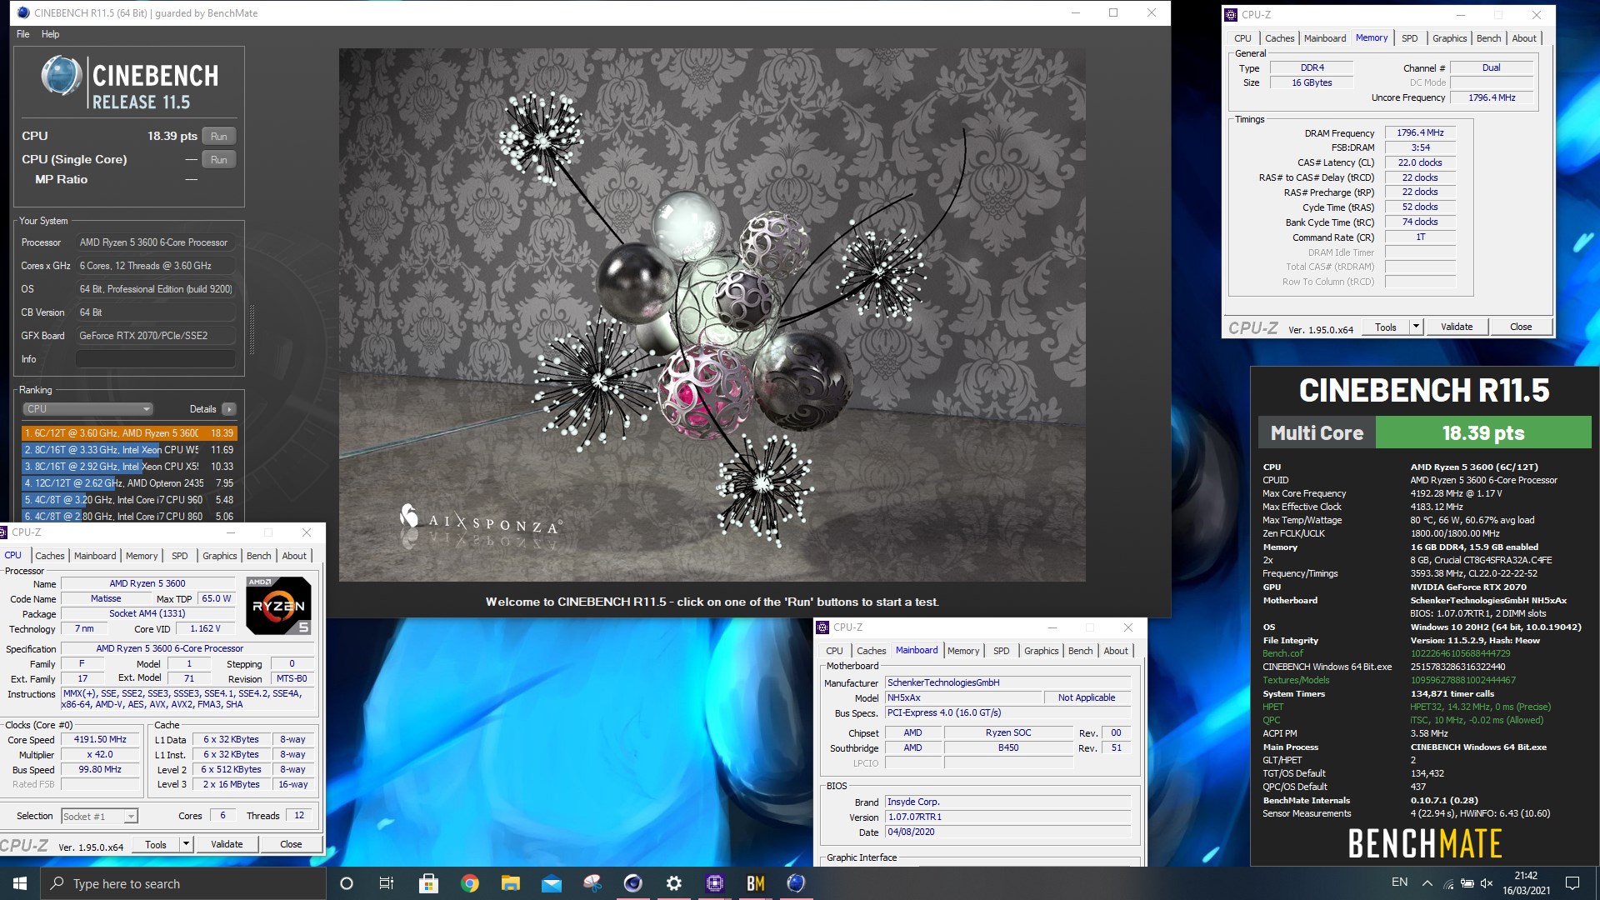Click the battery tray icon
The width and height of the screenshot is (1600, 900).
[x=1467, y=883]
